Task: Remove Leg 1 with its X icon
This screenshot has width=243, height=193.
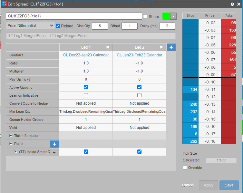Action: point(108,47)
